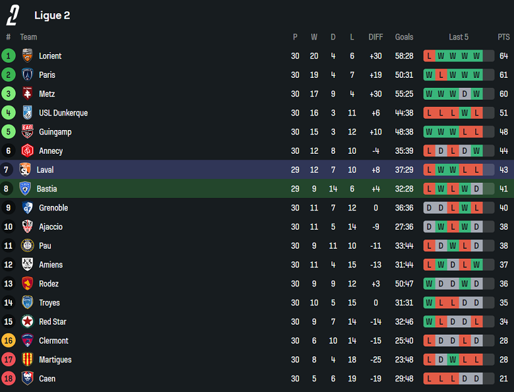This screenshot has height=392, width=514.
Task: Click the Ligue 2 league logo
Action: pos(13,15)
